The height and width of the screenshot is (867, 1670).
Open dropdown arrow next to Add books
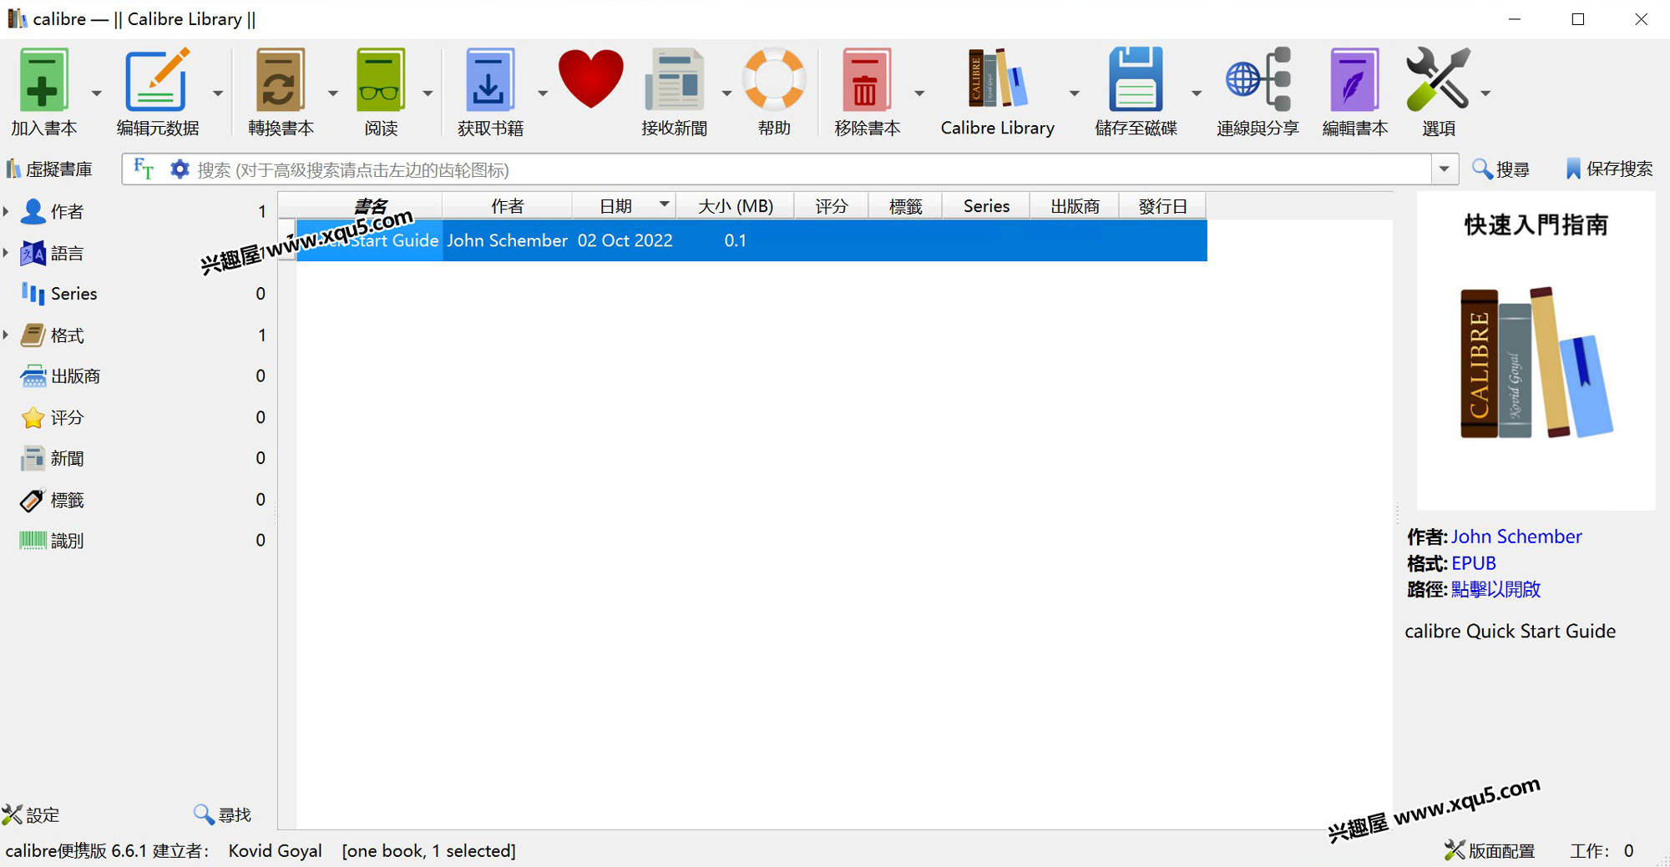click(96, 93)
